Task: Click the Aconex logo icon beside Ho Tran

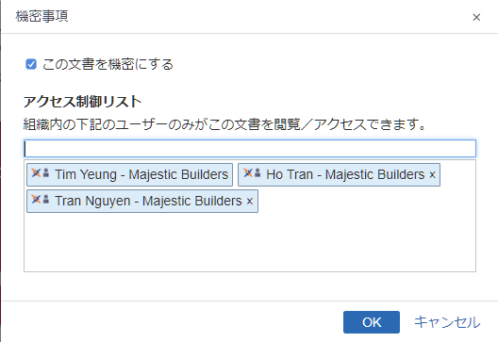Action: tap(248, 172)
